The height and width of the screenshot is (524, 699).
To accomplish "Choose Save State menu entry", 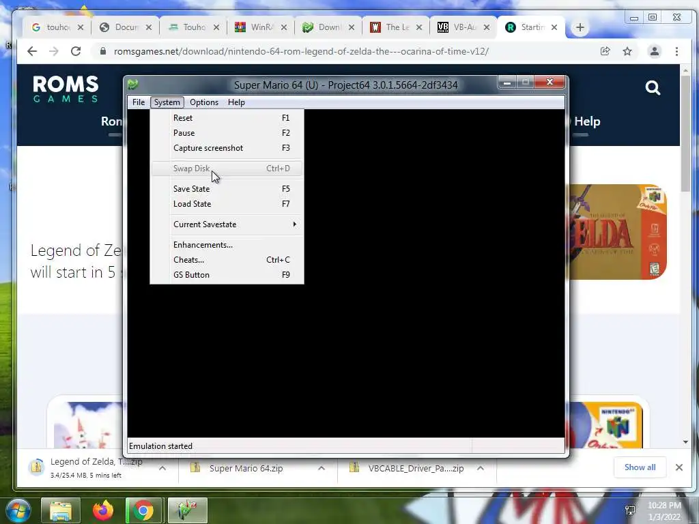I will [x=227, y=189].
